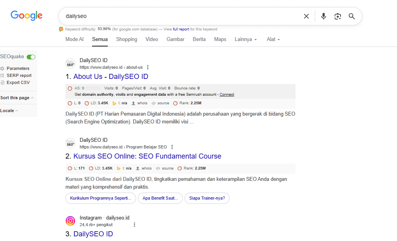Click the DailySEO favicon of the second result
Image resolution: width=397 pixels, height=241 pixels.
tap(70, 143)
